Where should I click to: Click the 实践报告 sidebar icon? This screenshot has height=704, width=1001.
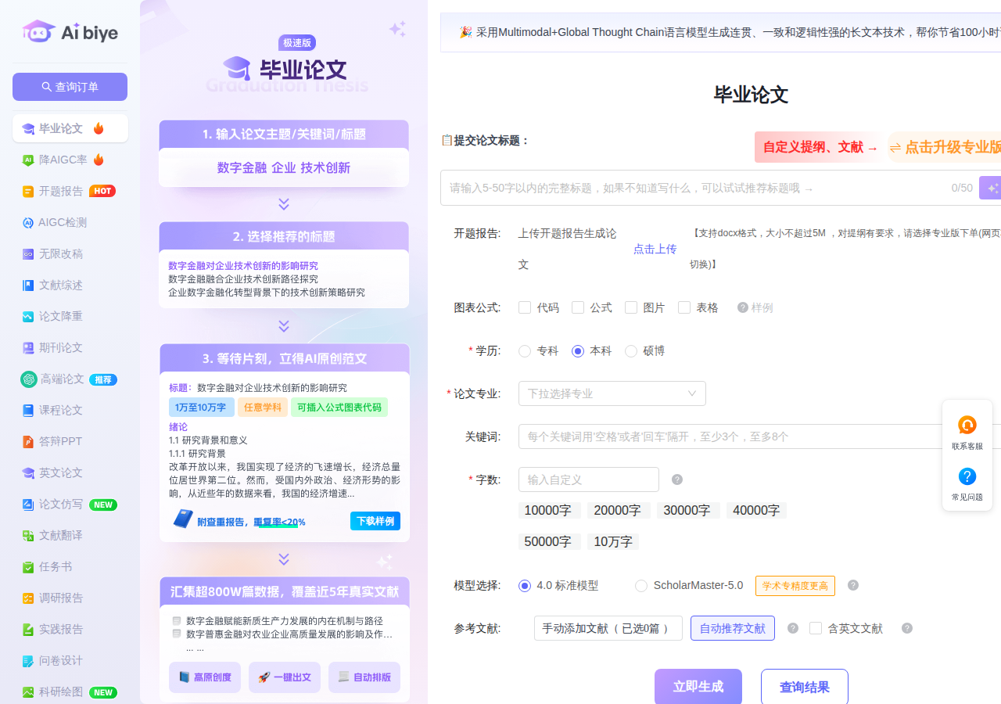click(28, 629)
